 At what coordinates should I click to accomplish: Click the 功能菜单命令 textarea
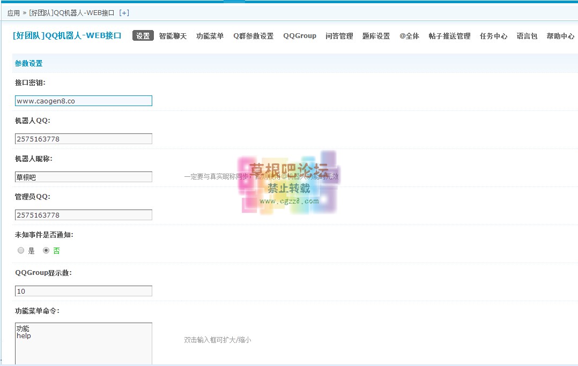coord(84,343)
